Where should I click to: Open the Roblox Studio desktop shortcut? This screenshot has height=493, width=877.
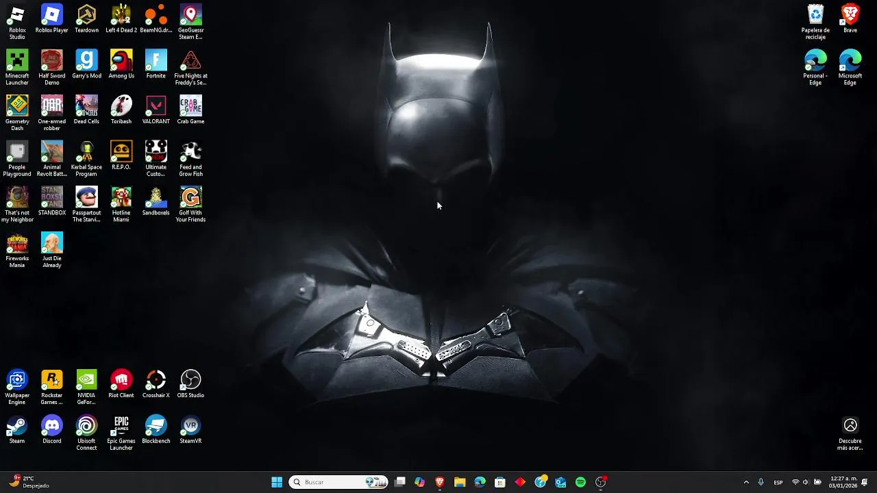[17, 22]
